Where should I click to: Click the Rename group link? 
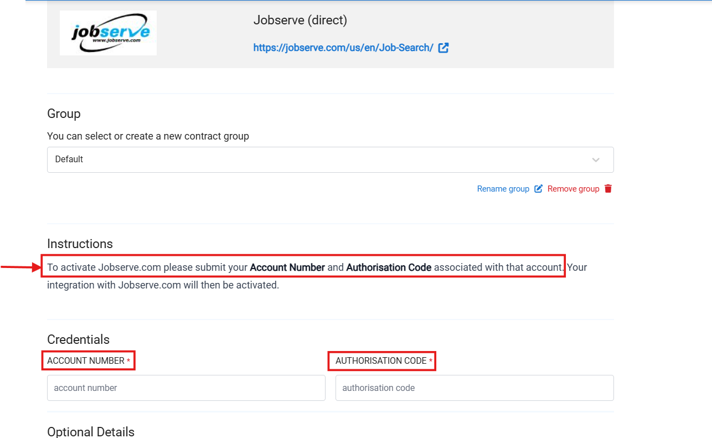pyautogui.click(x=503, y=189)
